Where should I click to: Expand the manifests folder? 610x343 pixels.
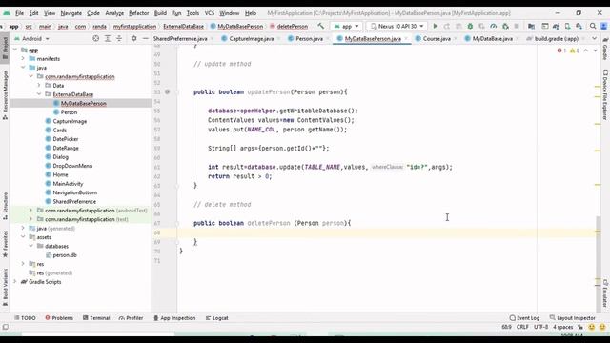click(x=23, y=59)
